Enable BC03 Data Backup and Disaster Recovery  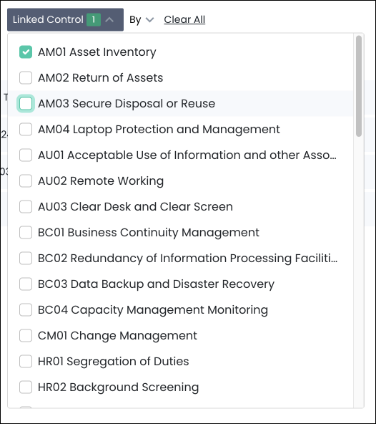26,284
